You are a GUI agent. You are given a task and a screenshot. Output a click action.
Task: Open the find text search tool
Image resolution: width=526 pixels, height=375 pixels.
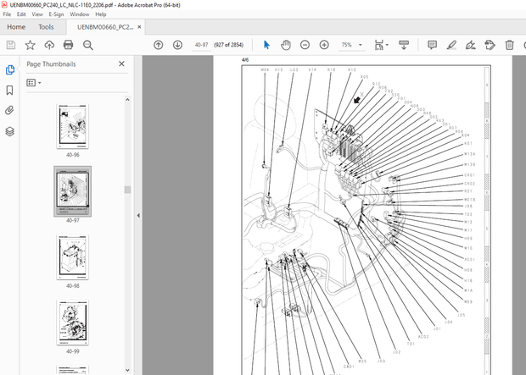(x=88, y=45)
